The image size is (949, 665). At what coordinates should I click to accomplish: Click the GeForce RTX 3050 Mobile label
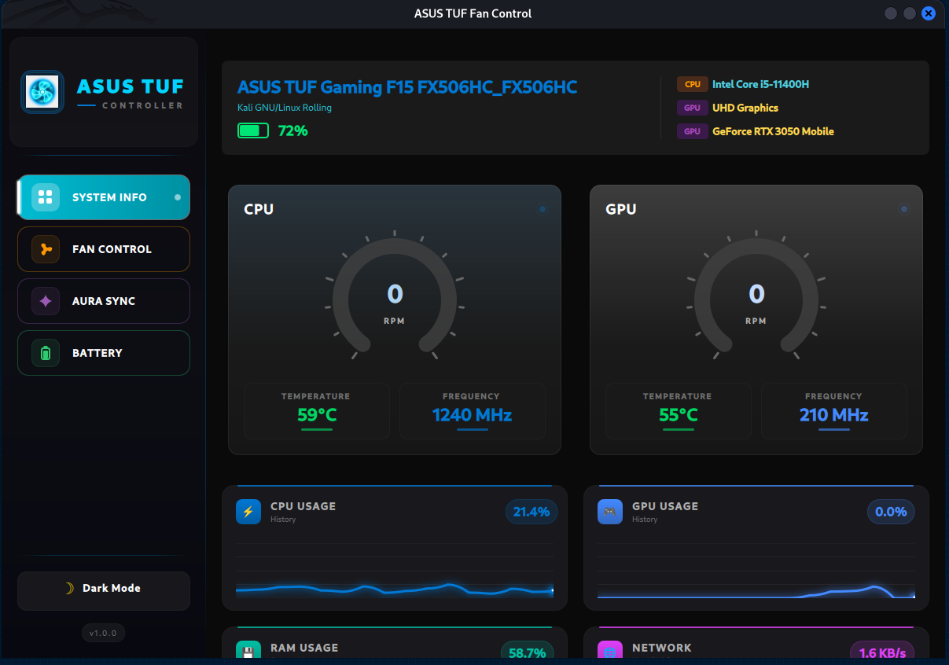tap(773, 131)
